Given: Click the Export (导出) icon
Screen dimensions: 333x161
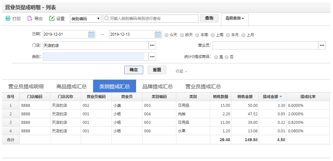Looking at the screenshot, I should click(30, 18).
